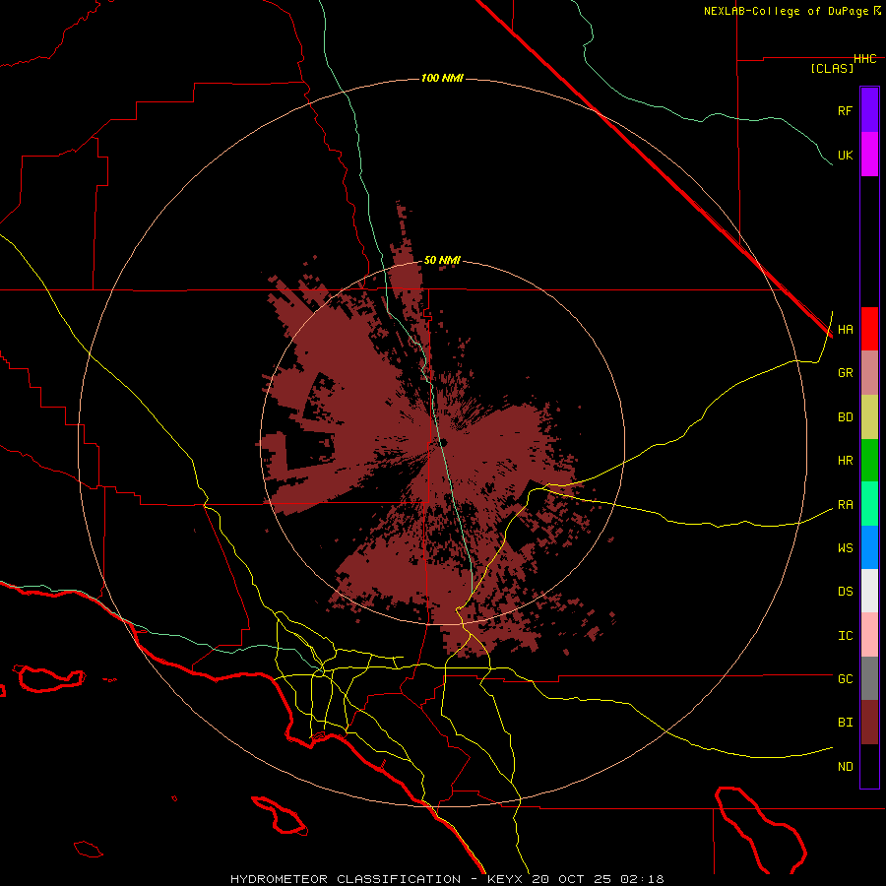Viewport: 886px width, 886px height.
Task: Click the pink IC color swatch
Action: 869,635
